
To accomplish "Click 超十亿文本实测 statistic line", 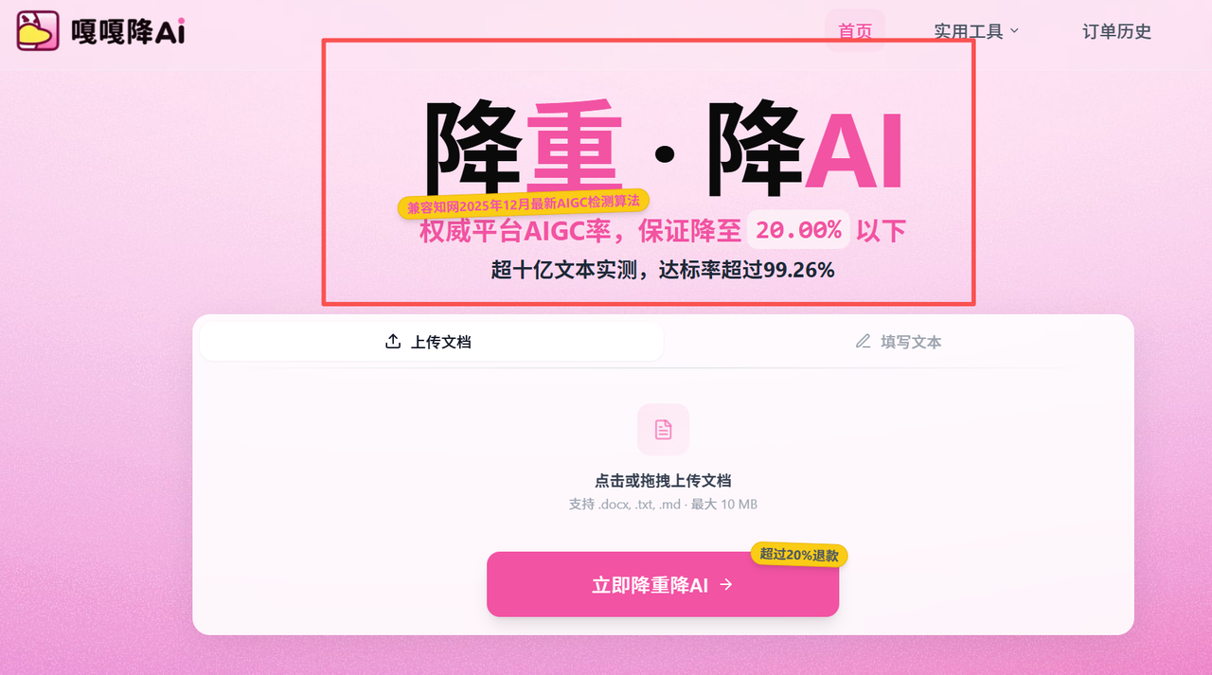I will pos(663,271).
